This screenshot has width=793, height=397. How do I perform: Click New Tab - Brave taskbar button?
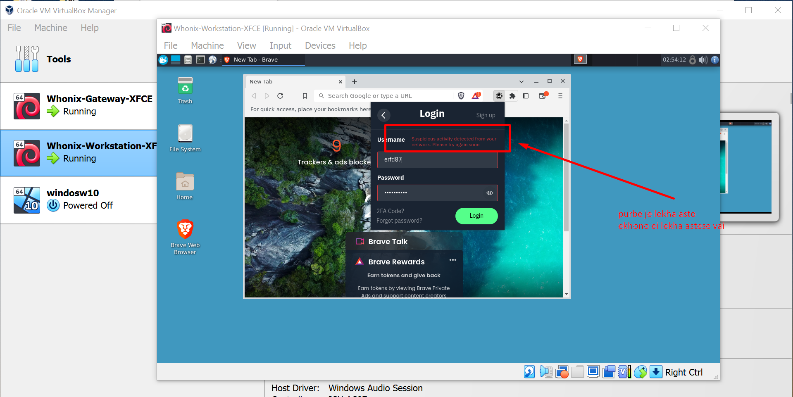tap(264, 59)
